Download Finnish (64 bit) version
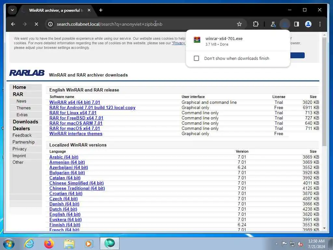Image resolution: width=333 pixels, height=250 pixels. click(x=65, y=225)
